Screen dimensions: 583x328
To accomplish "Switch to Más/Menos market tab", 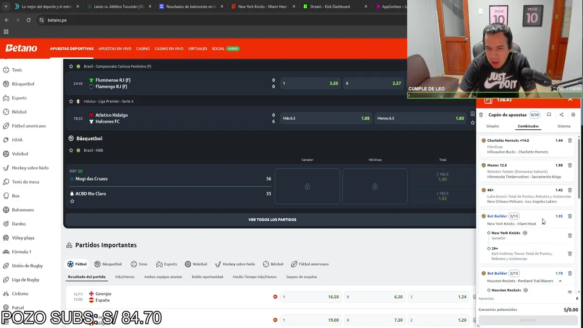I will (125, 277).
